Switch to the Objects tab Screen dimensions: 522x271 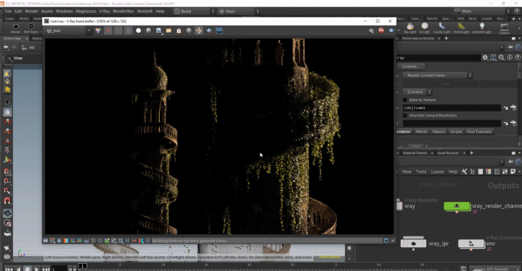tap(438, 132)
